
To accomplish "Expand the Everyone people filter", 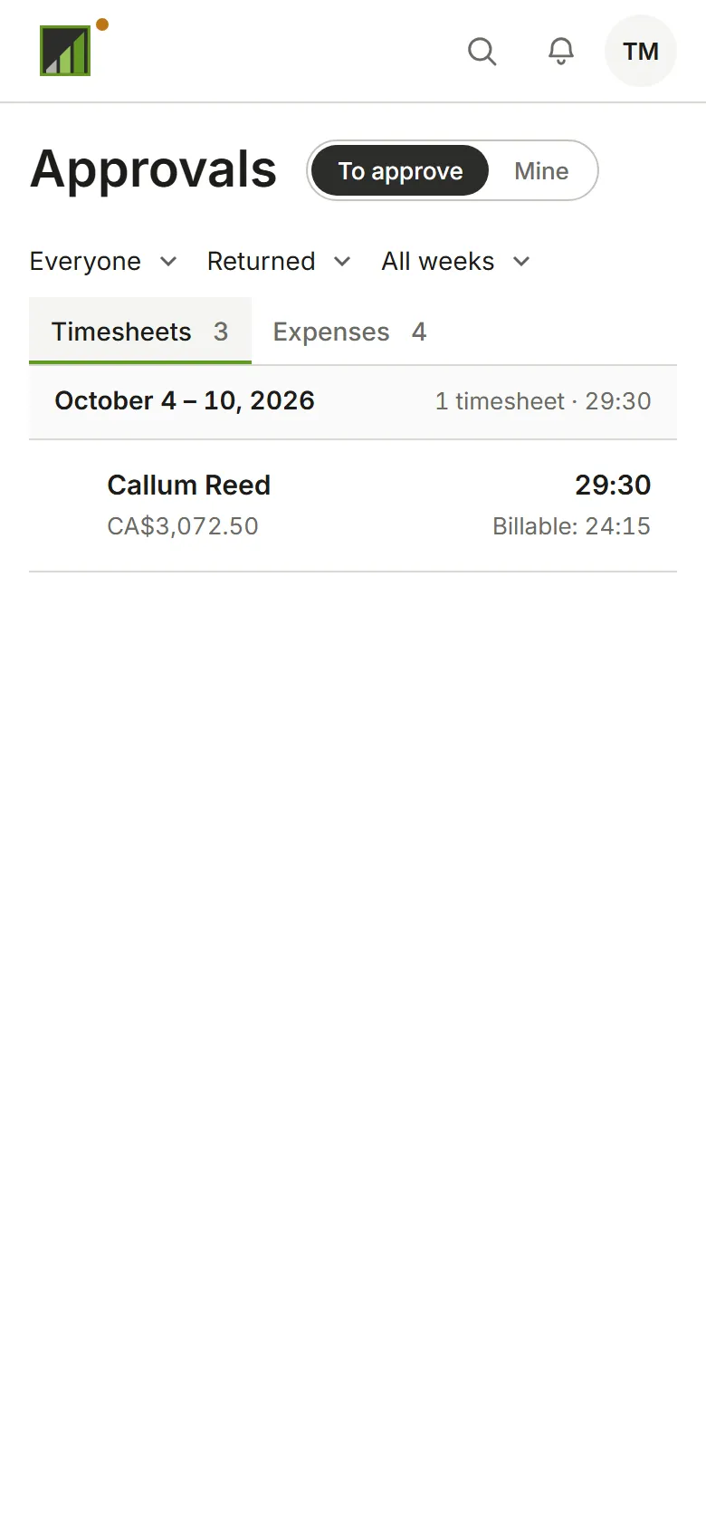I will tap(103, 262).
